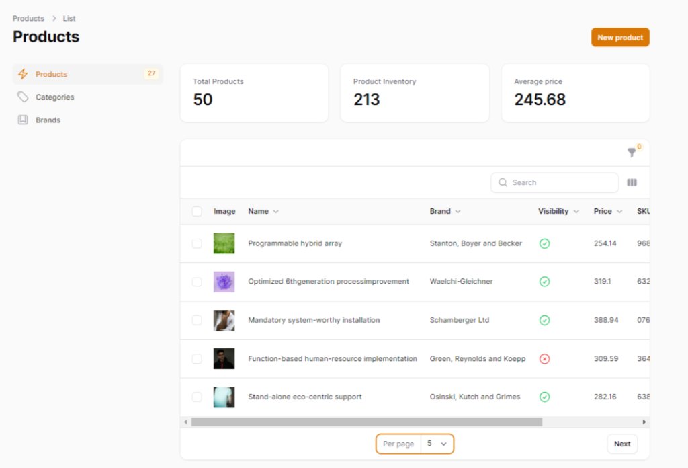Click Mandatory system-worthy installation name
The image size is (688, 468).
(x=314, y=320)
